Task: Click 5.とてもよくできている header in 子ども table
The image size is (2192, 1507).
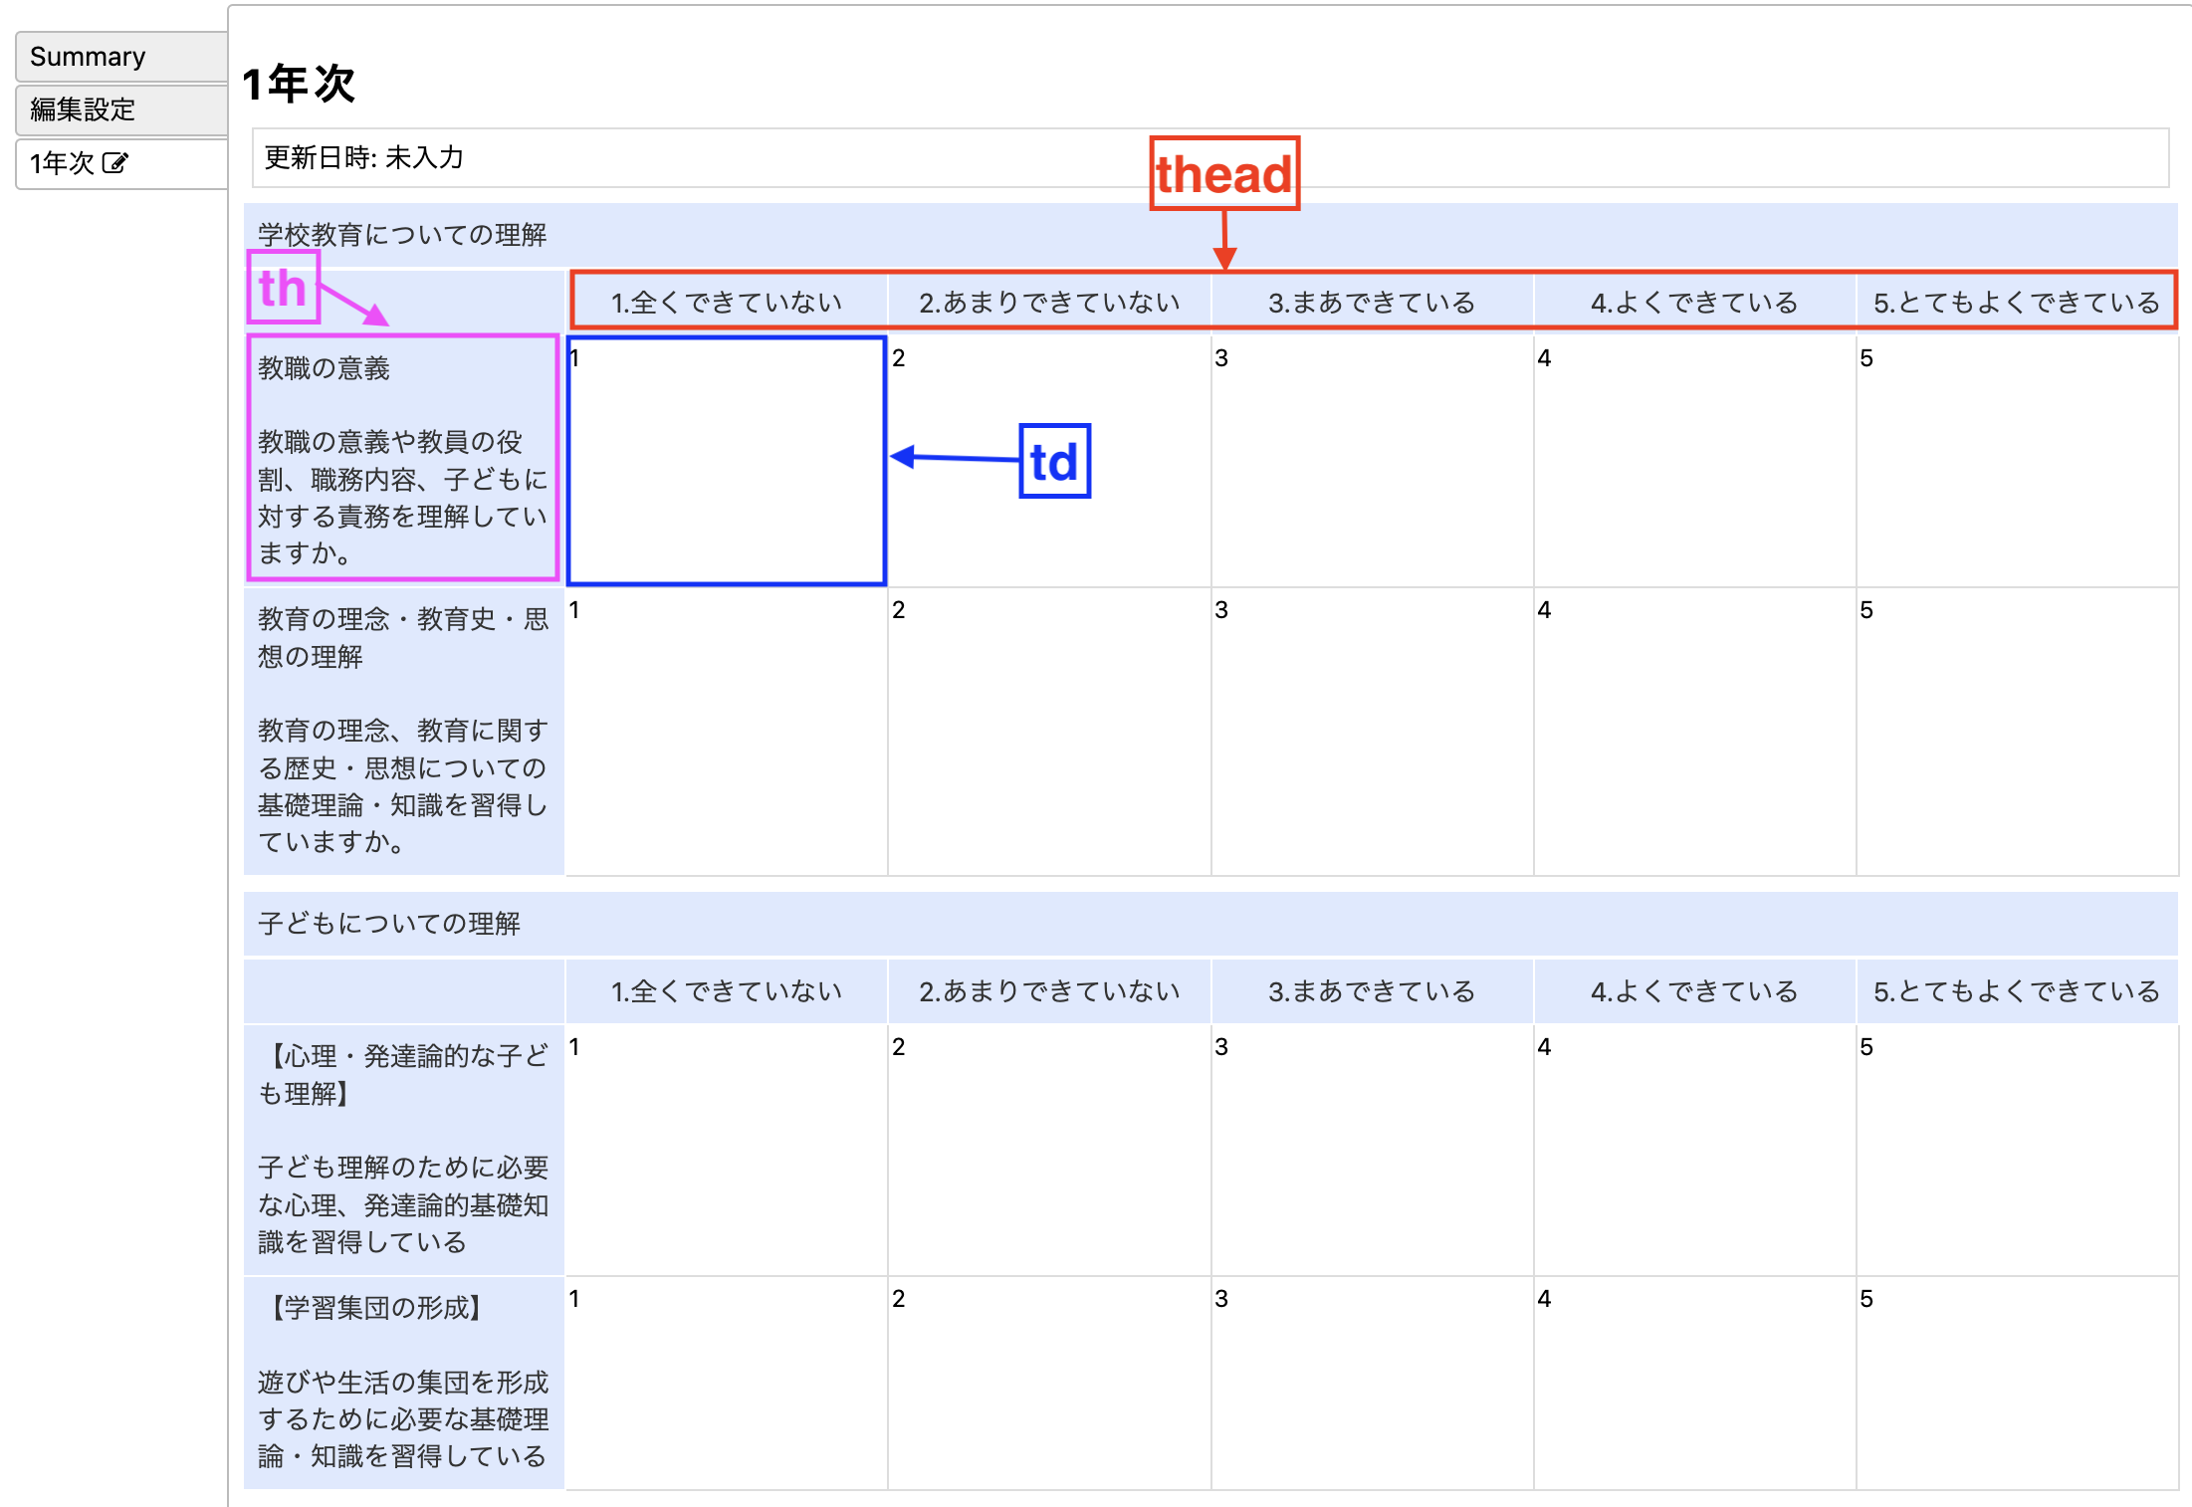Action: 2017,991
